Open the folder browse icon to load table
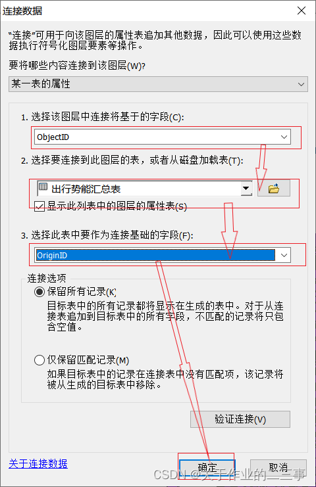The image size is (316, 487). pyautogui.click(x=274, y=188)
